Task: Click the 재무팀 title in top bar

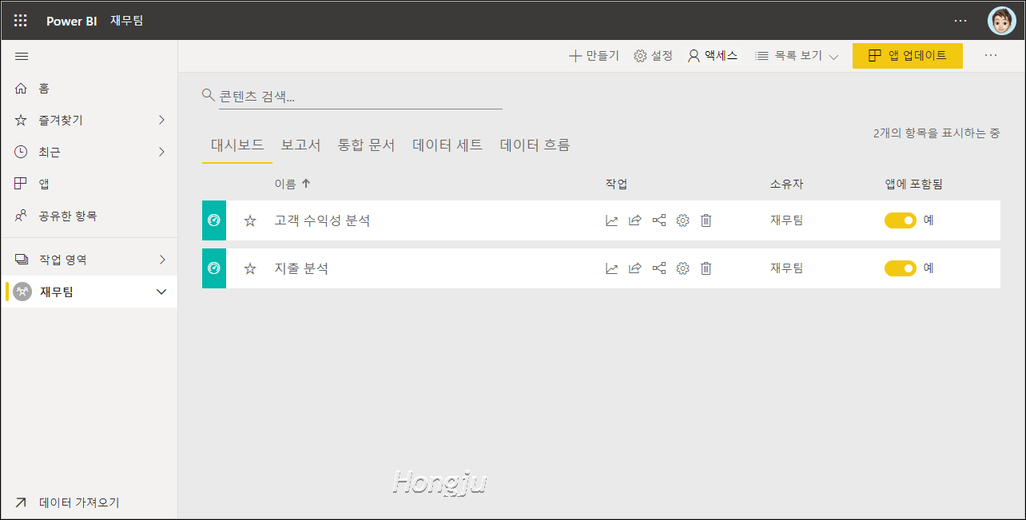Action: click(127, 21)
